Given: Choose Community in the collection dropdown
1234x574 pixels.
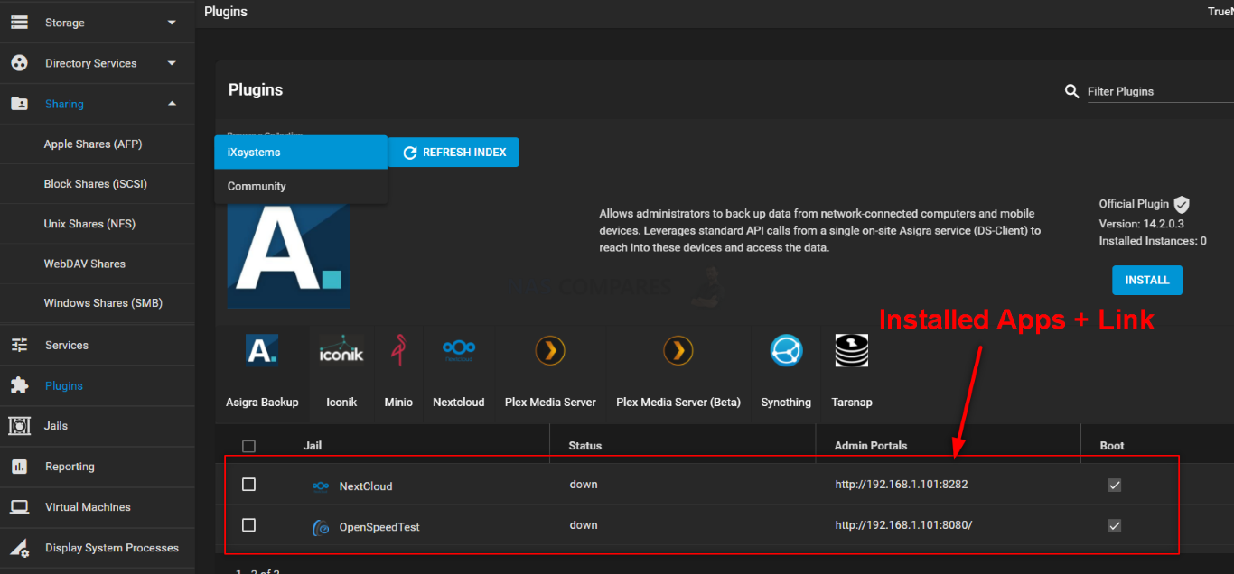Looking at the screenshot, I should pyautogui.click(x=301, y=186).
